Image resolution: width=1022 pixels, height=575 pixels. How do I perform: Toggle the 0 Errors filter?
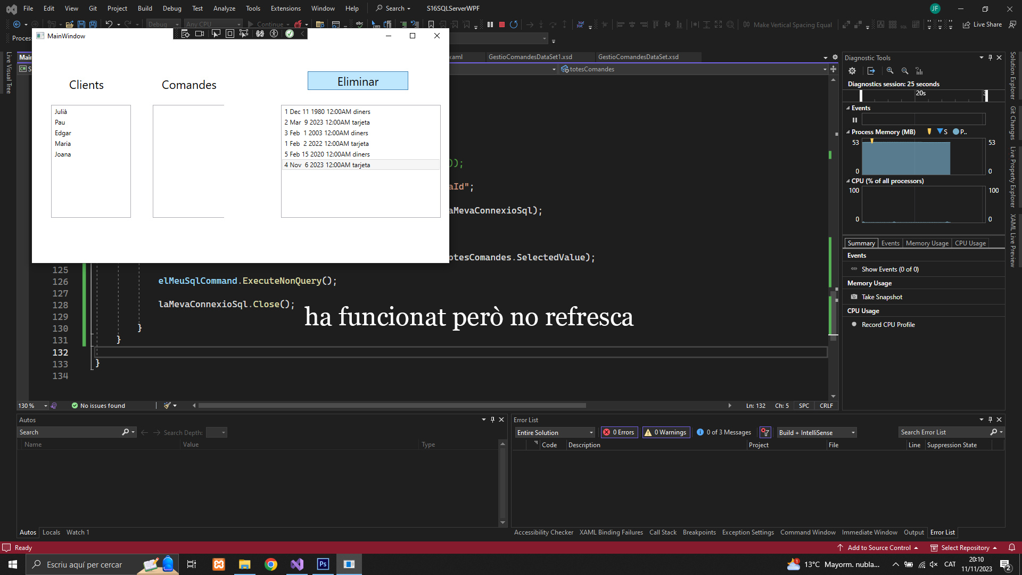[619, 432]
